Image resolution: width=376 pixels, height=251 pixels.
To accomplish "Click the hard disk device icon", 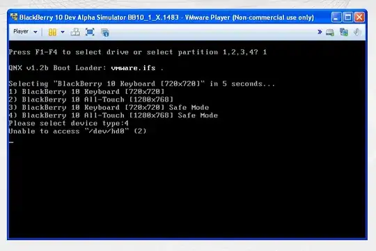I will [330, 33].
